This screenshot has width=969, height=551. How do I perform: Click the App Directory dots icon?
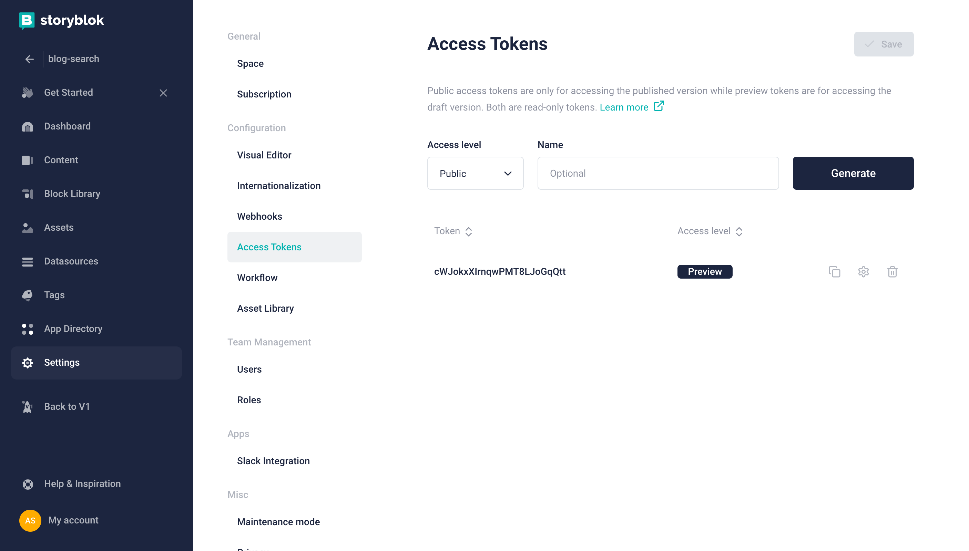coord(28,329)
